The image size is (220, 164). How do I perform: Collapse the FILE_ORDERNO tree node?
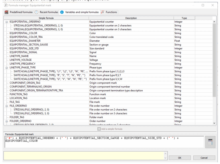(7, 106)
